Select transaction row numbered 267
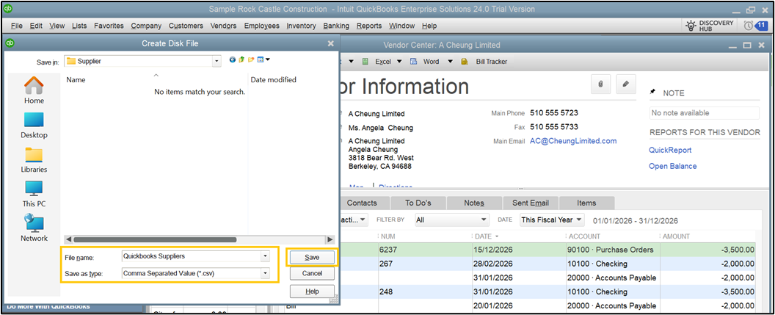 click(x=547, y=264)
